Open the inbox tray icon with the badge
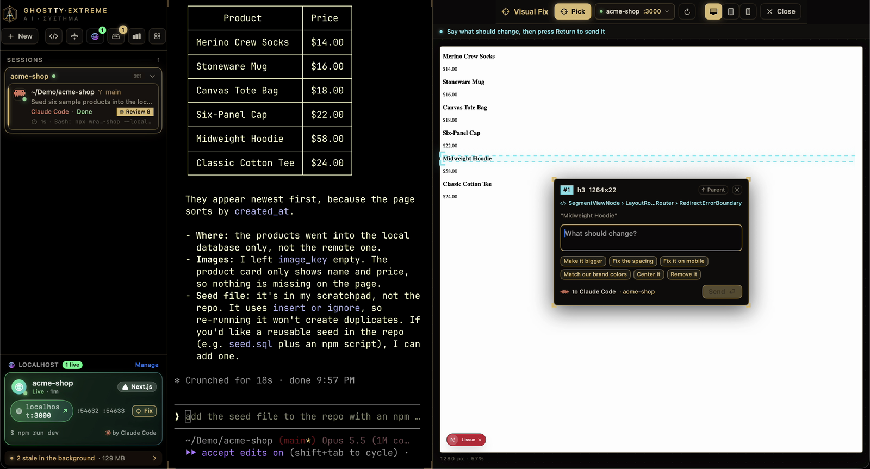This screenshot has width=870, height=469. [x=116, y=36]
